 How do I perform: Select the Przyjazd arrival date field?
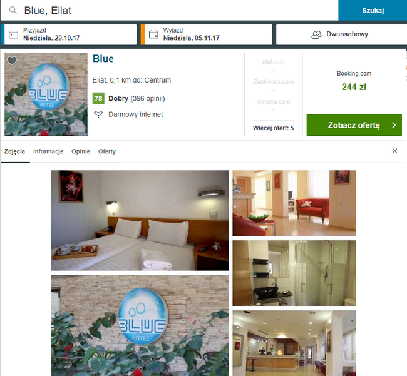(x=69, y=34)
